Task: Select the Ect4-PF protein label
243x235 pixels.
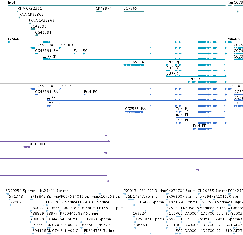Action: [x=182, y=115]
